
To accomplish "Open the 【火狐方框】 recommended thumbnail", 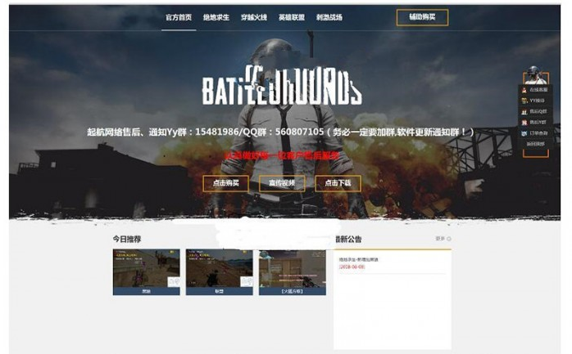I will 293,272.
